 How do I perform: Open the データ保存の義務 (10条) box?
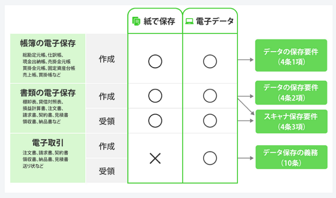[x=291, y=157]
